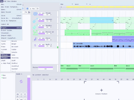Click the speaker icon beside G Maj
This screenshot has width=134, height=100.
(38, 9)
